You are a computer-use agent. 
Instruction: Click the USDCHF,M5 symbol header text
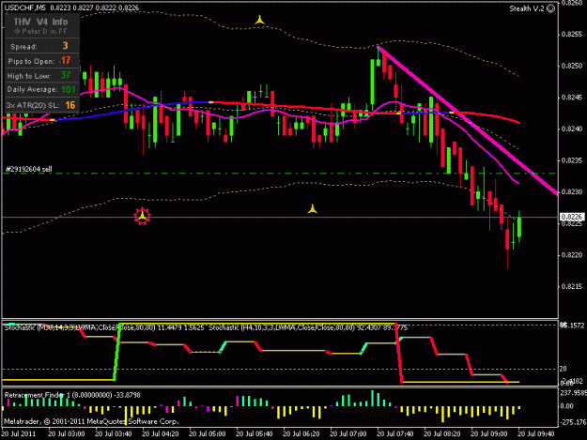point(25,8)
